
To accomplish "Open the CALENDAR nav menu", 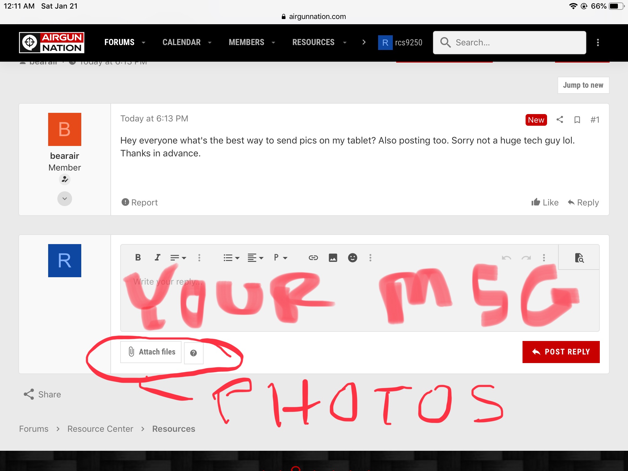I will coord(182,42).
